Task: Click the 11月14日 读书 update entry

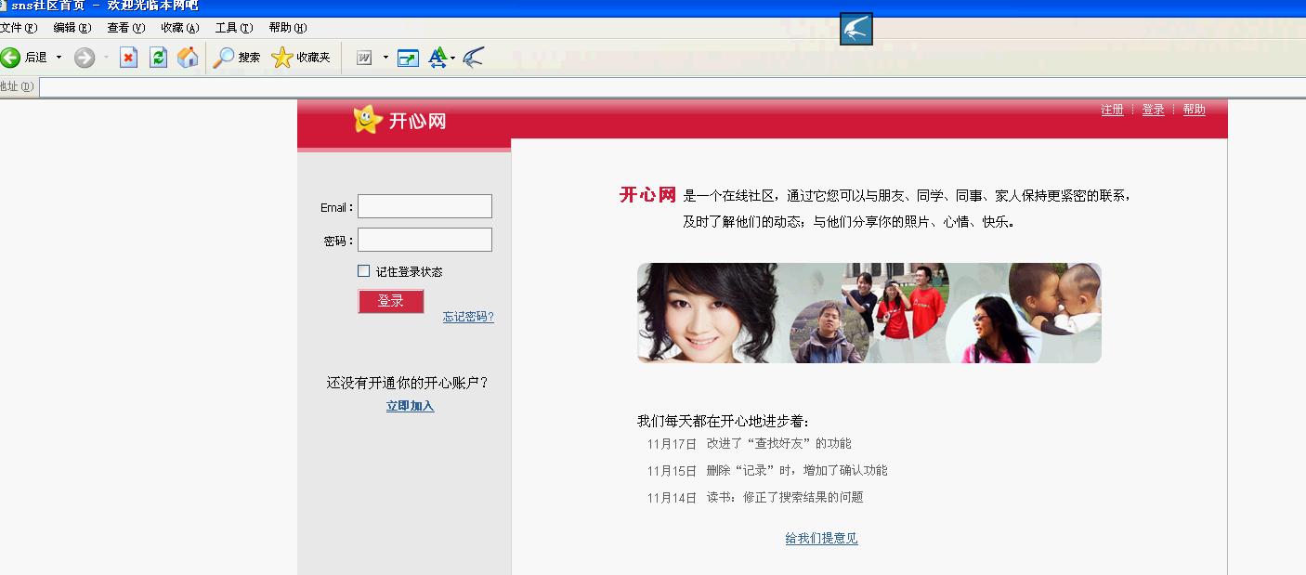Action: [755, 498]
